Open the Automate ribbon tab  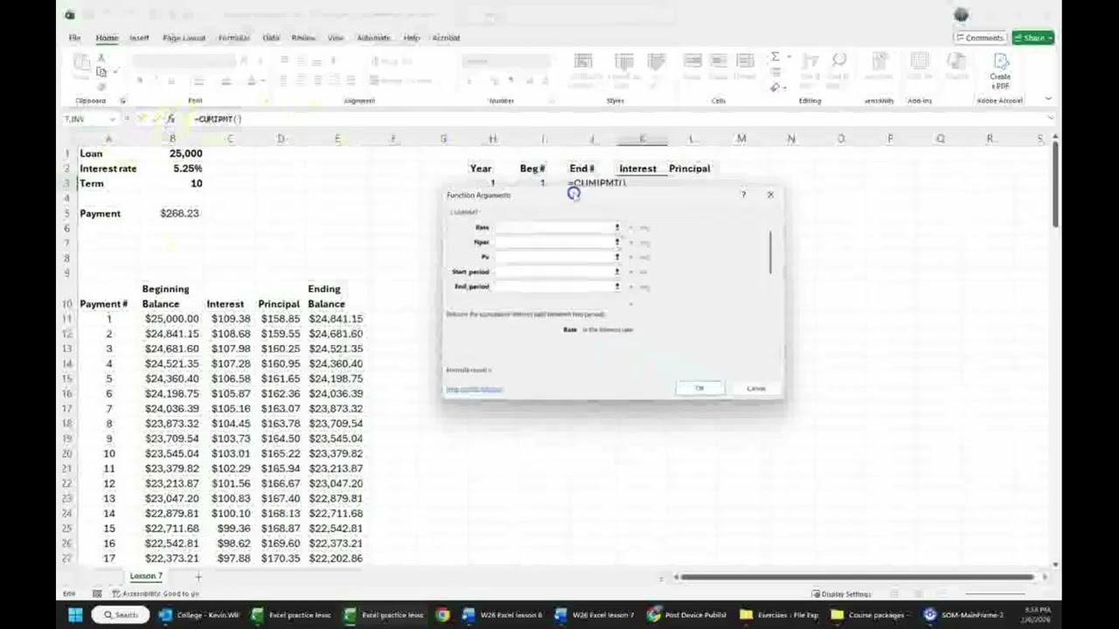click(x=373, y=38)
